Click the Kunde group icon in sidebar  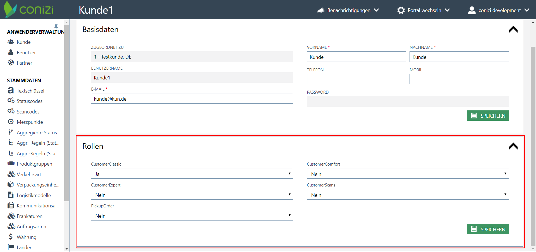point(11,42)
